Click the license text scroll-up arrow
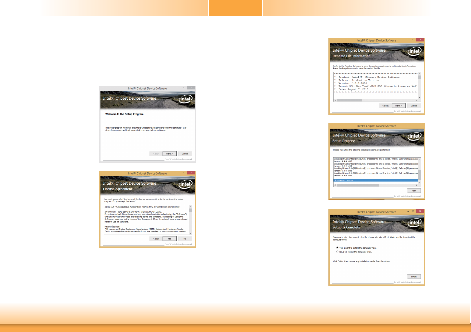 (x=190, y=207)
